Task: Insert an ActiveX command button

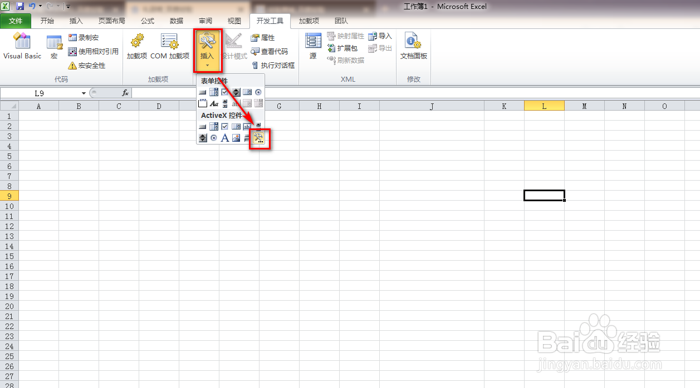Action: click(x=203, y=127)
